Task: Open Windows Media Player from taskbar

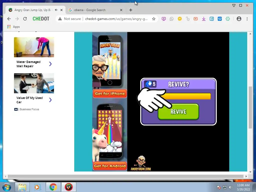Action: click(37, 187)
